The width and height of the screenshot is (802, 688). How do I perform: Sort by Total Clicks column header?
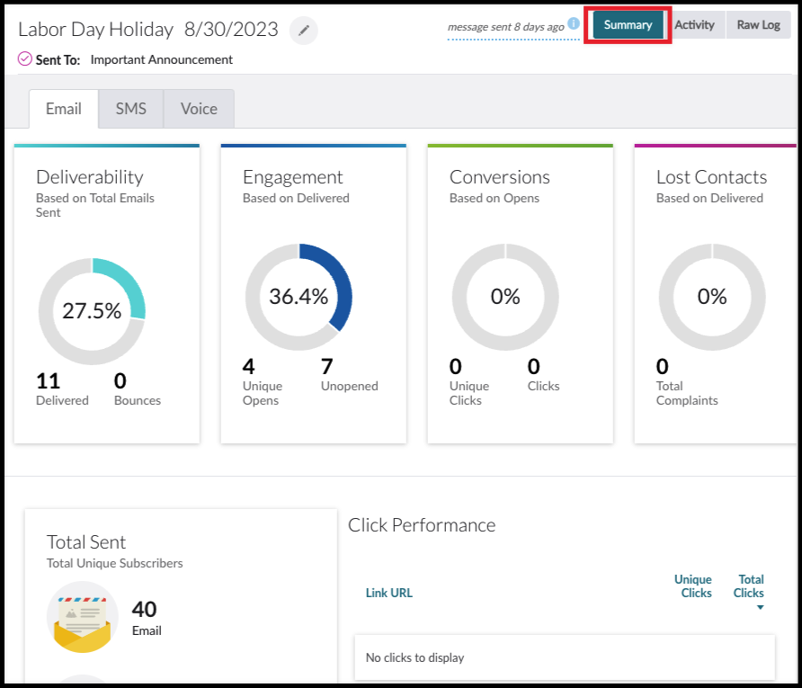tap(749, 586)
